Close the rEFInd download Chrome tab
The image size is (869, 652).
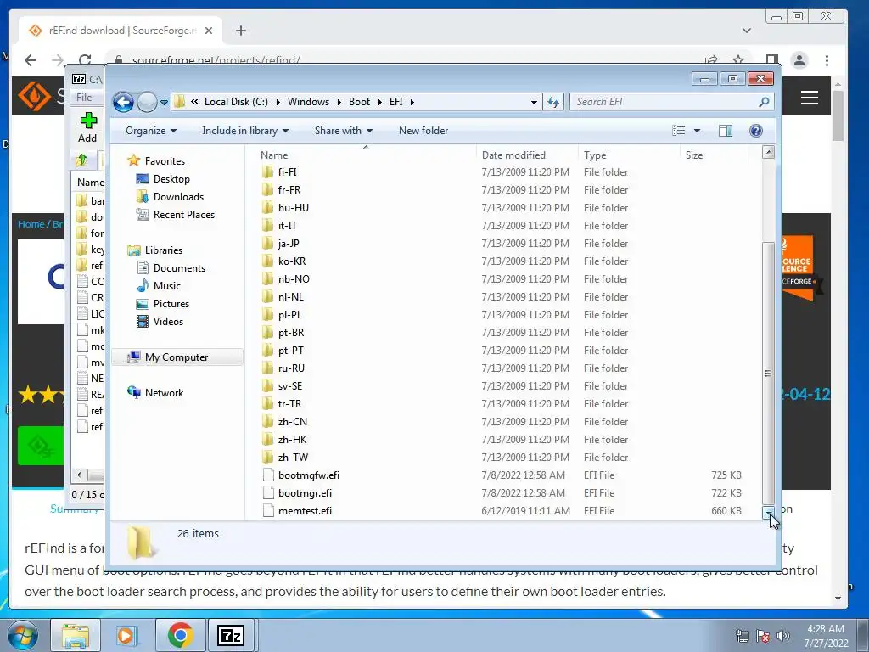pyautogui.click(x=209, y=31)
